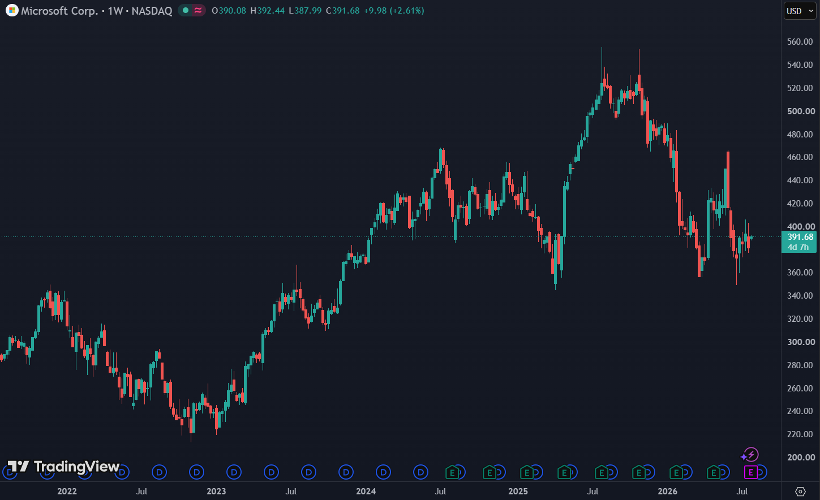Click the Jul label between 2025 and 2026
The height and width of the screenshot is (500, 820).
tap(593, 492)
